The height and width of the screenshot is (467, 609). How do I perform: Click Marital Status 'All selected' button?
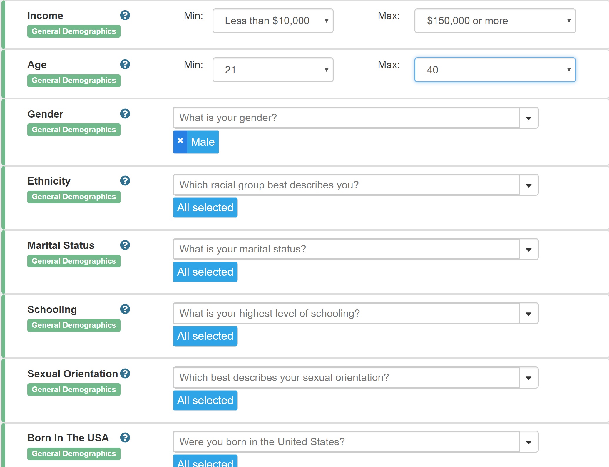click(x=205, y=272)
